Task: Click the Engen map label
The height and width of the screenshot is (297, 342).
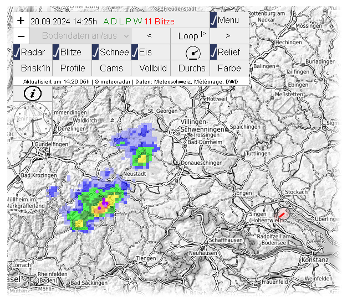Action: pos(244,193)
